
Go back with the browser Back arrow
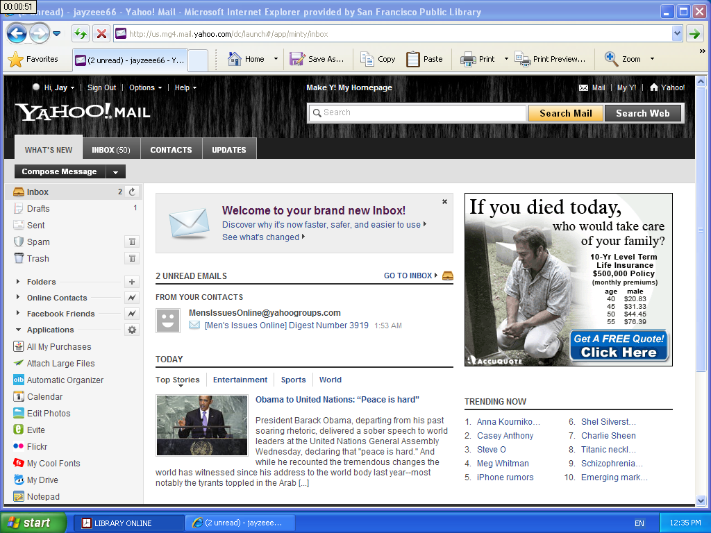tap(17, 33)
